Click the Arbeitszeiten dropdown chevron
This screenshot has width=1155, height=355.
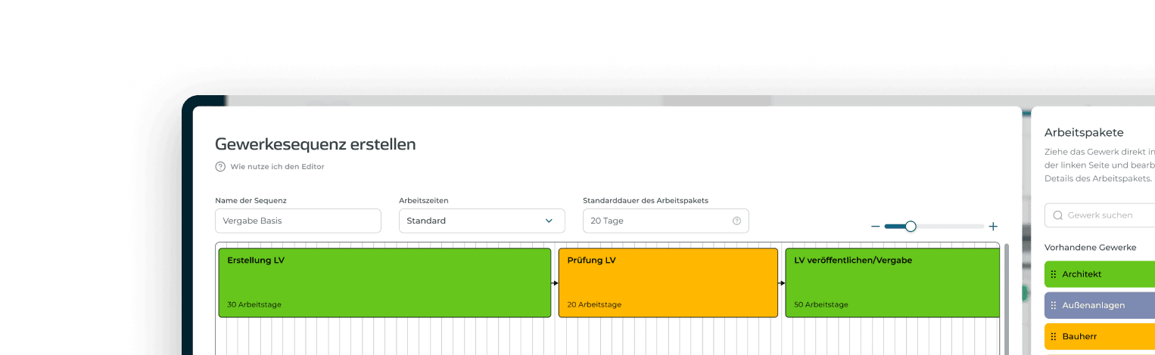[549, 221]
